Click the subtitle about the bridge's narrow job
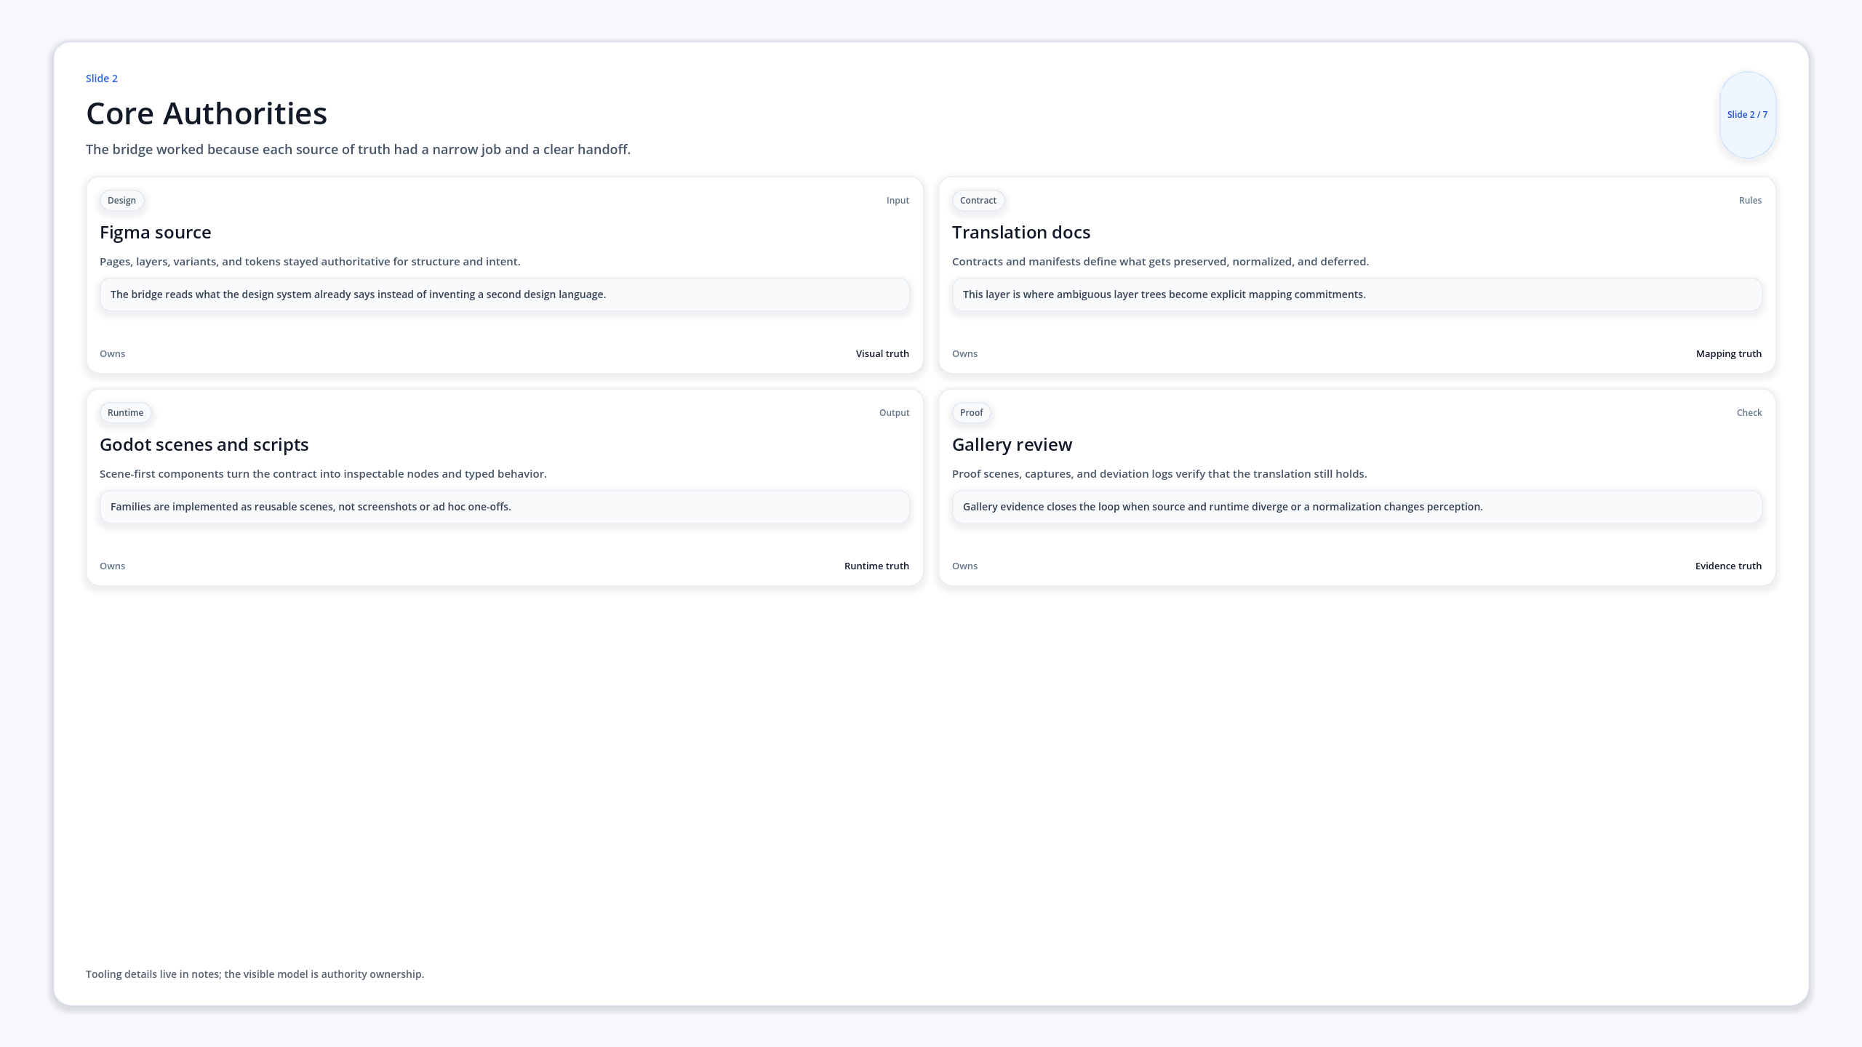 click(358, 149)
